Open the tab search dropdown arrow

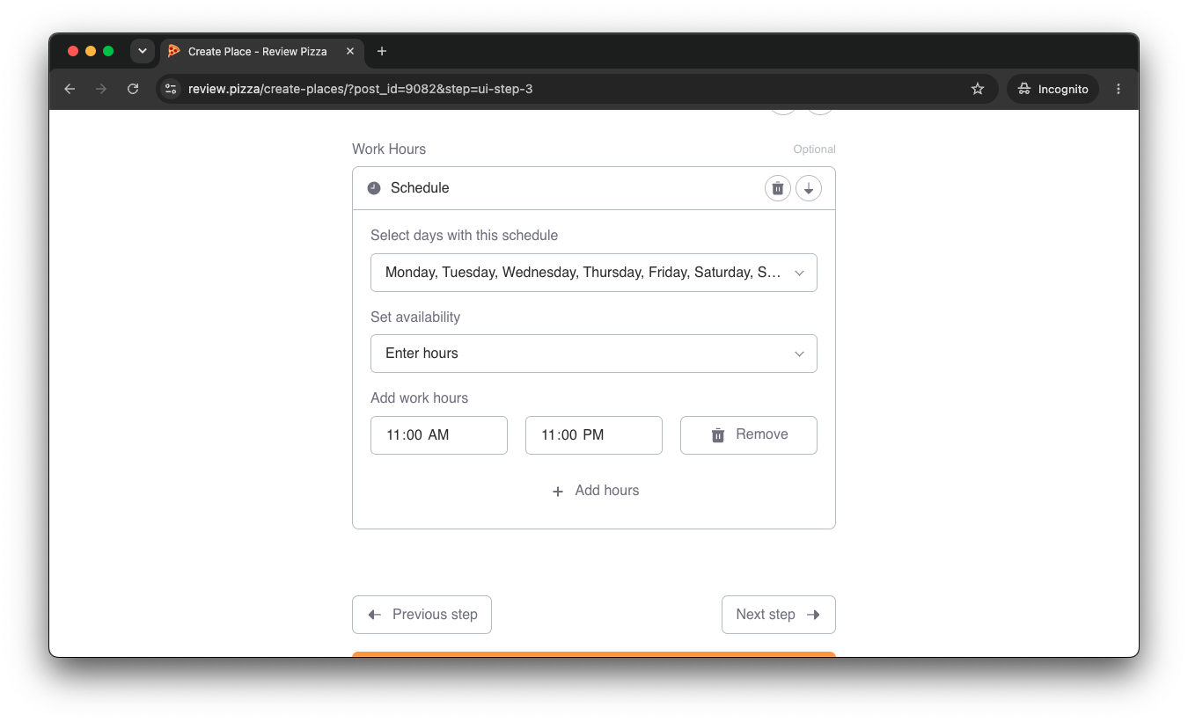142,51
